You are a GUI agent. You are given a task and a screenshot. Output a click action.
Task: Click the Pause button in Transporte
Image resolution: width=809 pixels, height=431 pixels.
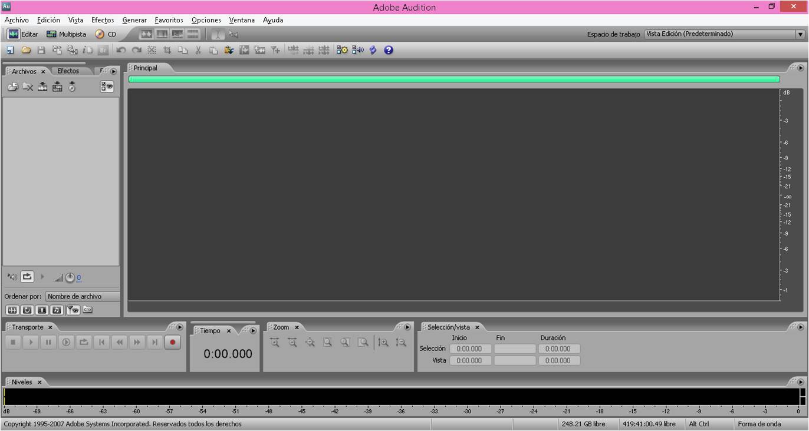(48, 342)
